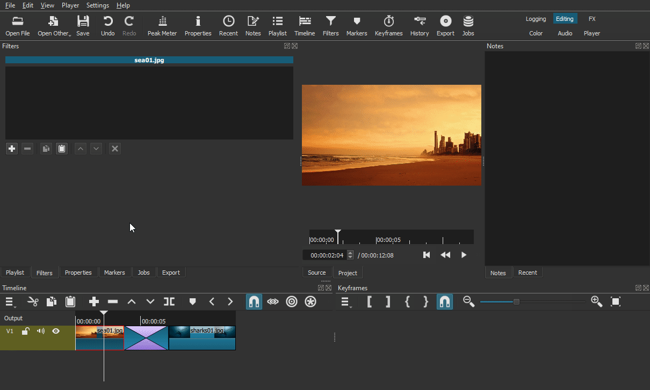This screenshot has width=650, height=390.
Task: Cut the selected clip with the scissors icon
Action: click(x=32, y=301)
